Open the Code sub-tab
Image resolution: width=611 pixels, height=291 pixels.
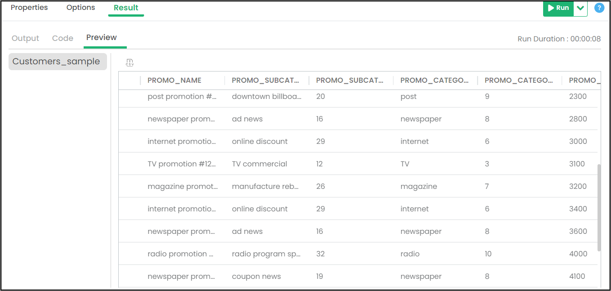[62, 38]
